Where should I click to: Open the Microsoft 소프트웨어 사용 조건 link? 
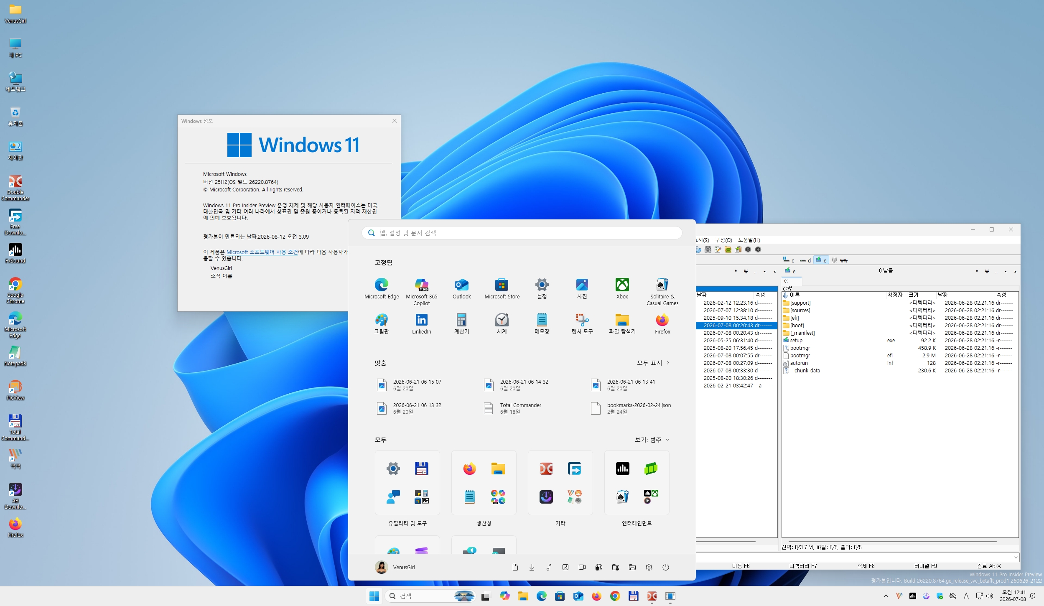click(262, 252)
